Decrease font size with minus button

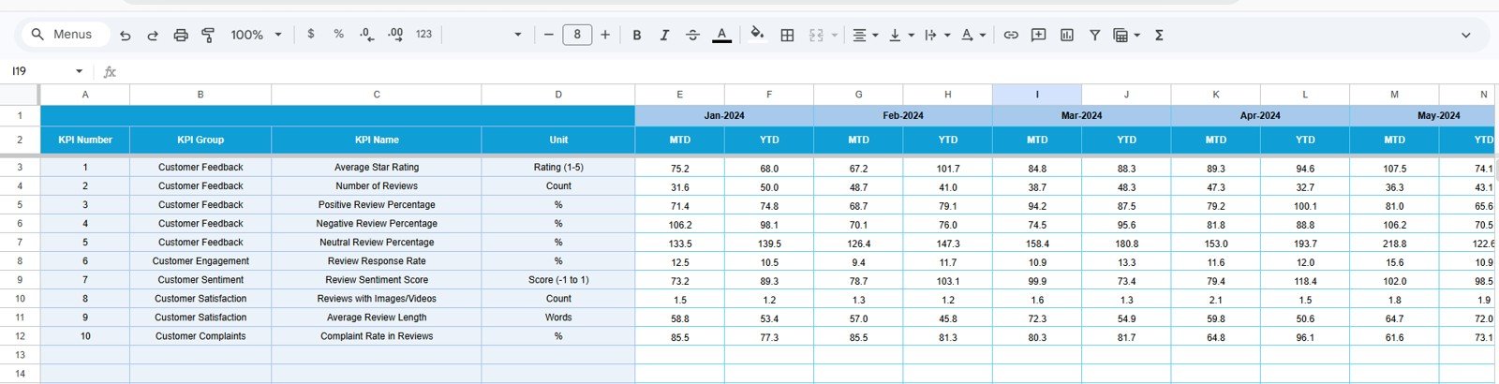click(549, 35)
